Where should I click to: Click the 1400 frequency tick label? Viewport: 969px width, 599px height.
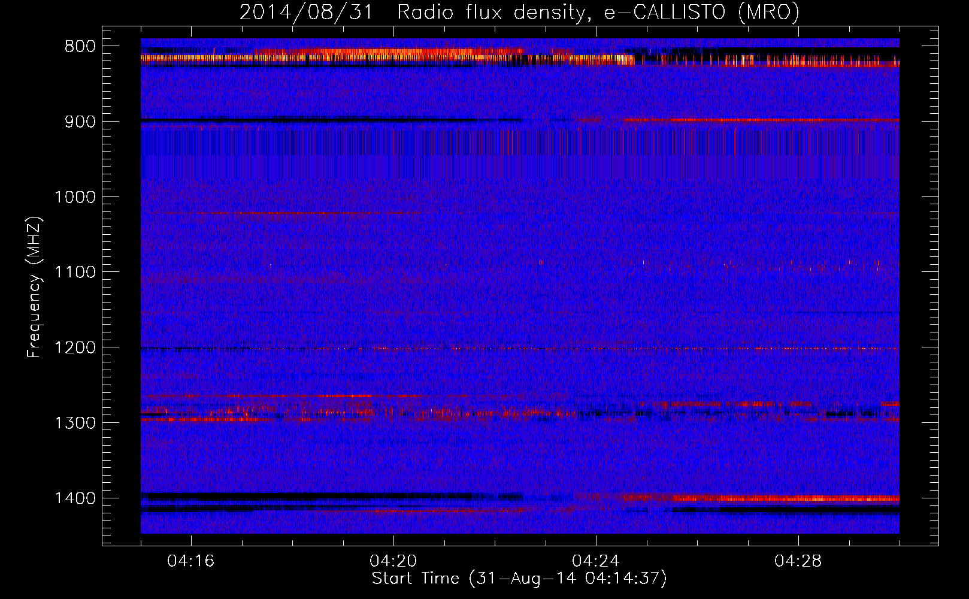point(75,498)
